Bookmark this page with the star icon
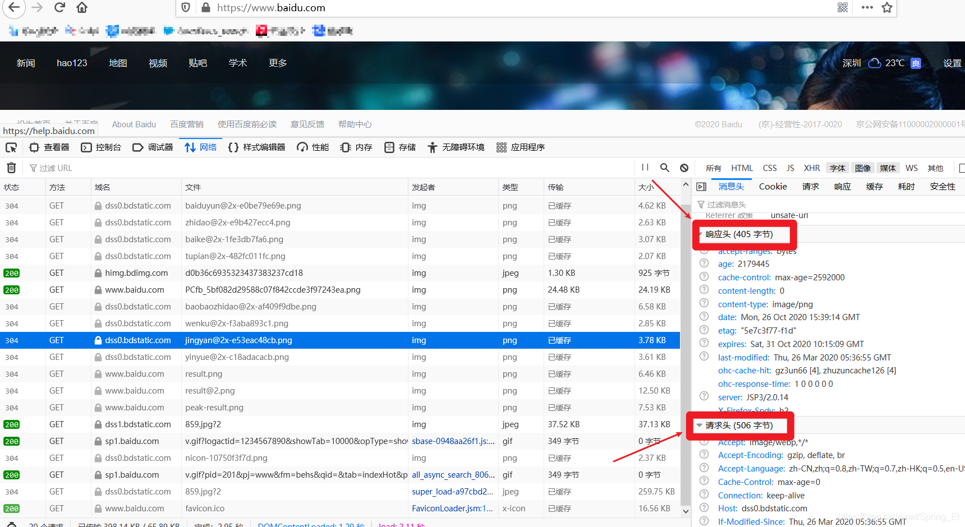 tap(887, 7)
